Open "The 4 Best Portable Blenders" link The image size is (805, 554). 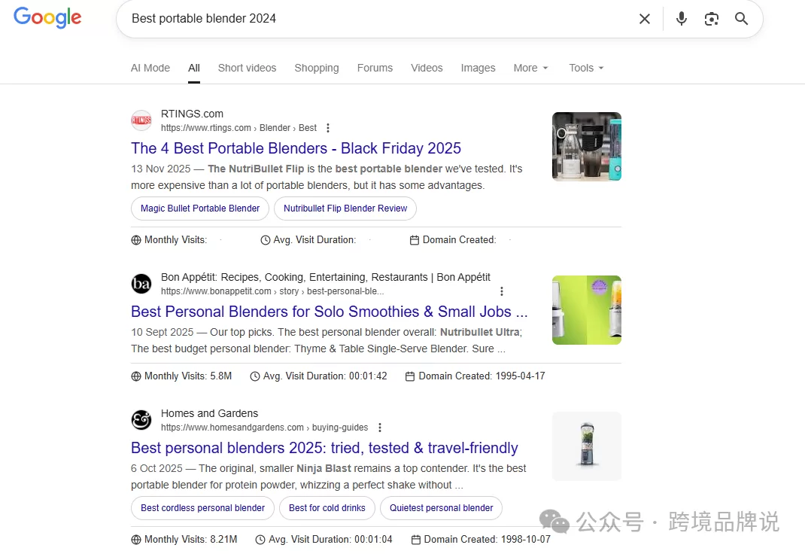coord(296,148)
